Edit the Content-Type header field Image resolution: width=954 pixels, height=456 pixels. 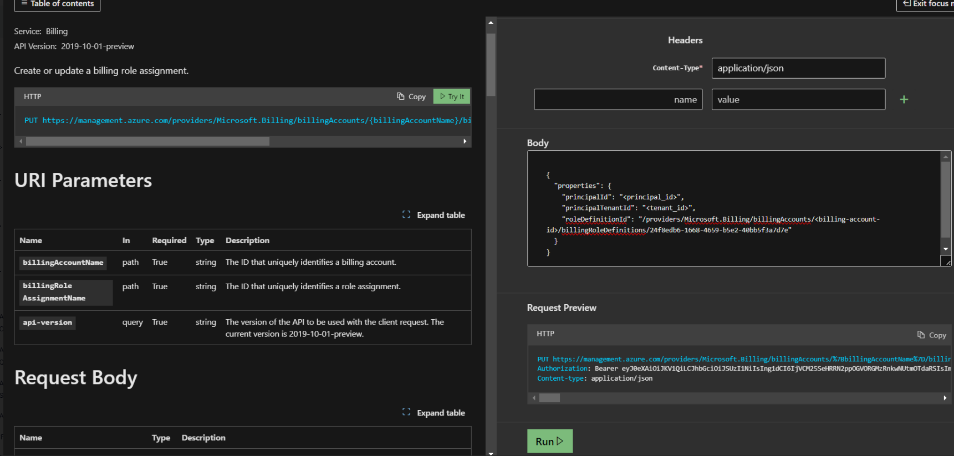(x=798, y=68)
